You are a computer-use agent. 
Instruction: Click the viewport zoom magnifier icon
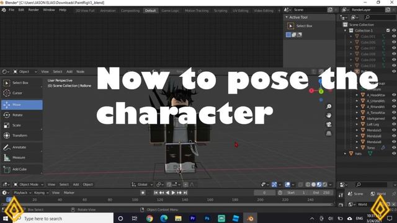[x=329, y=107]
